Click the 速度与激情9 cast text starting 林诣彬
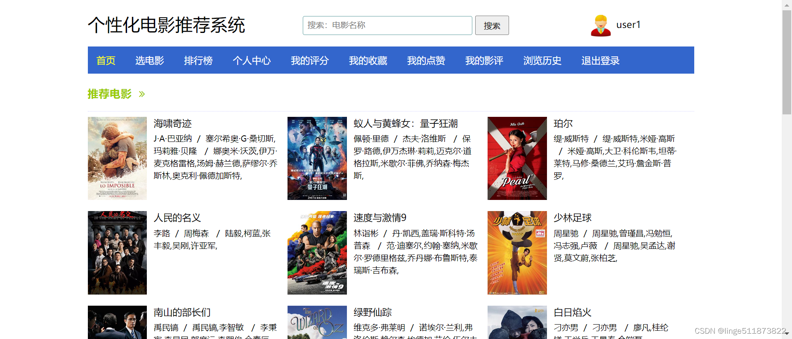792x339 pixels. point(415,252)
